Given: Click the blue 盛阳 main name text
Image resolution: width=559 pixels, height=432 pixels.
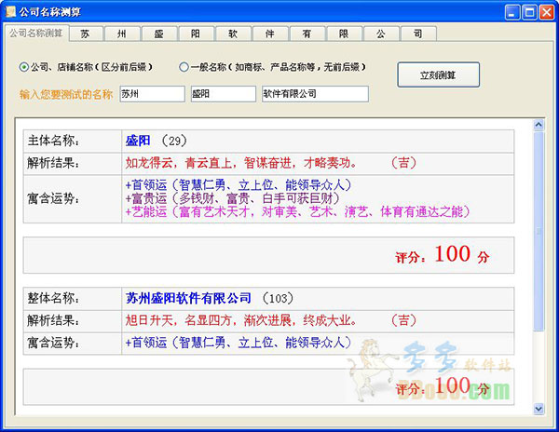Looking at the screenshot, I should click(138, 141).
